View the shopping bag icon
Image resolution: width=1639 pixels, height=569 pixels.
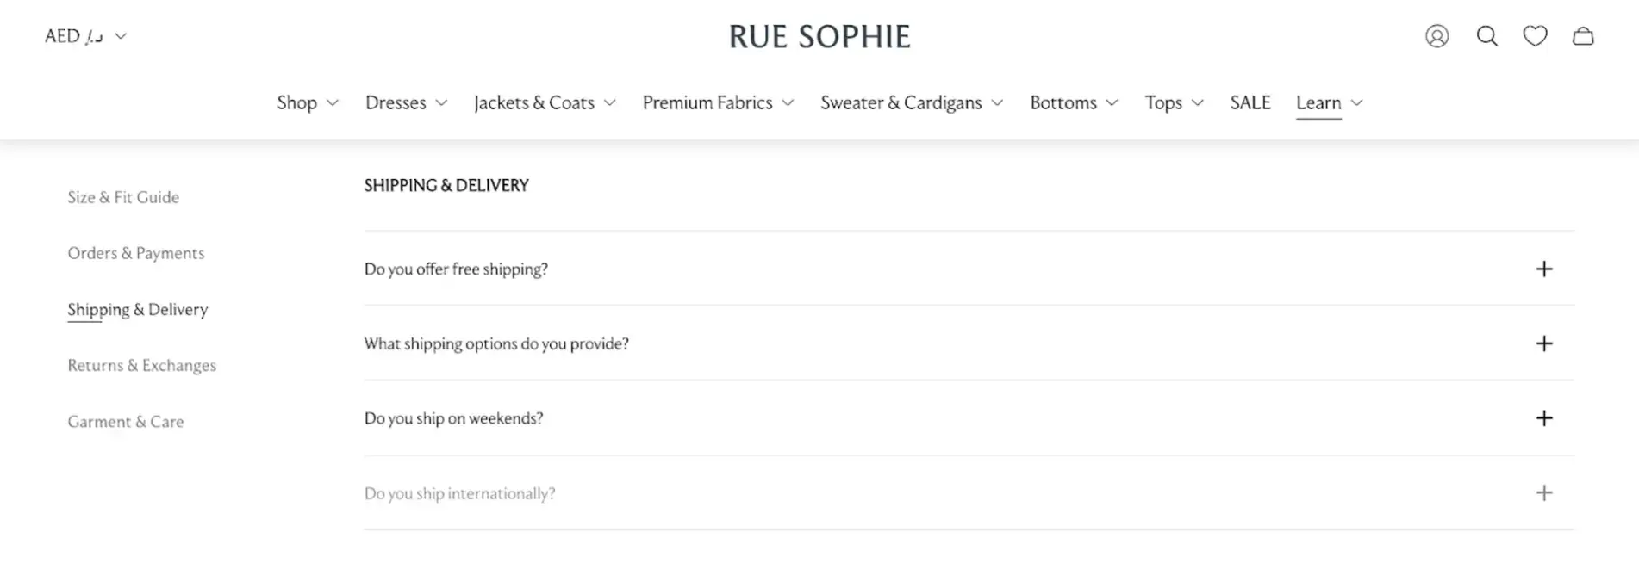[1584, 36]
